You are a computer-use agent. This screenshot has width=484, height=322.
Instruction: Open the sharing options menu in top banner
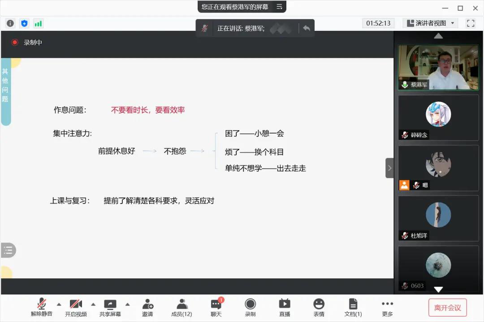279,7
